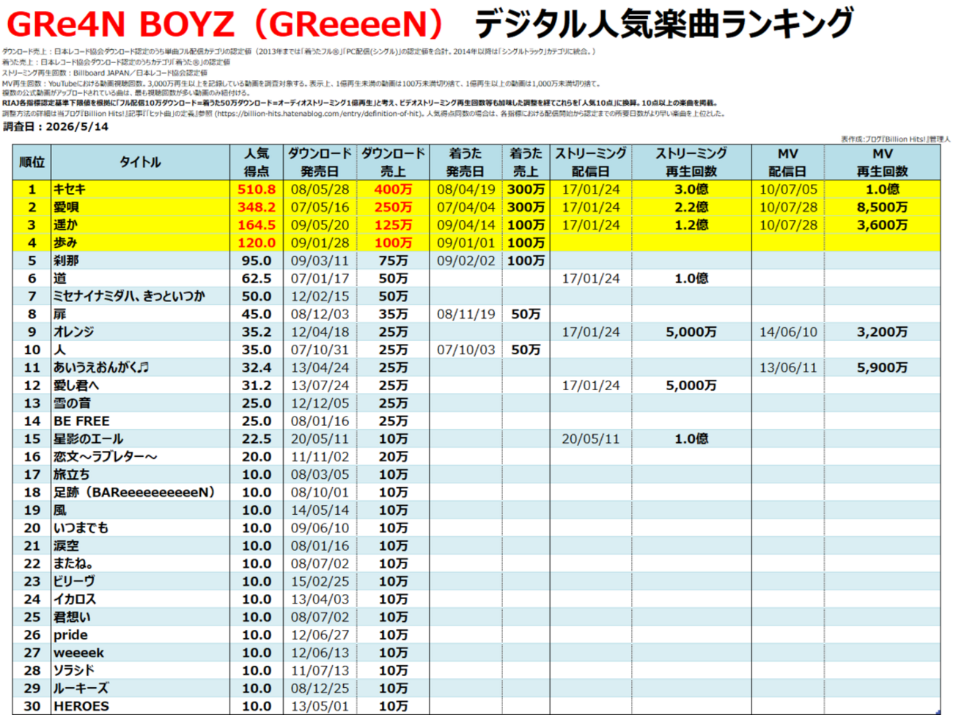Click the 人気得点 column header
The height and width of the screenshot is (715, 953).
pos(257,162)
